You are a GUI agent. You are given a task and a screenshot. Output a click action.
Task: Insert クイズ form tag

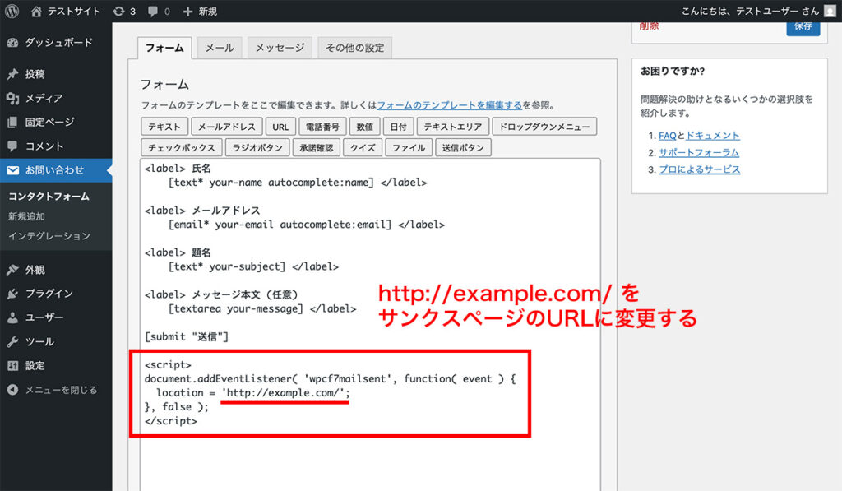(363, 148)
